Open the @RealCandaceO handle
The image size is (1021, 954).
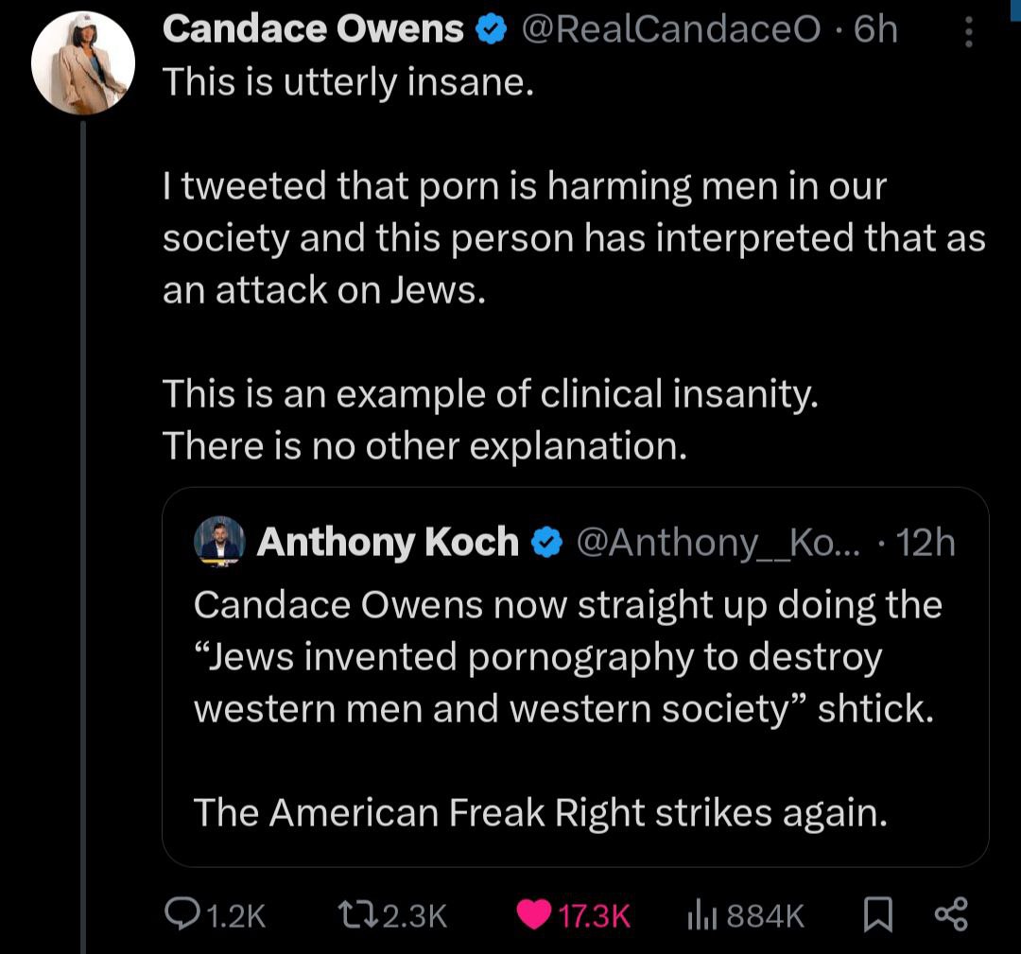click(671, 30)
